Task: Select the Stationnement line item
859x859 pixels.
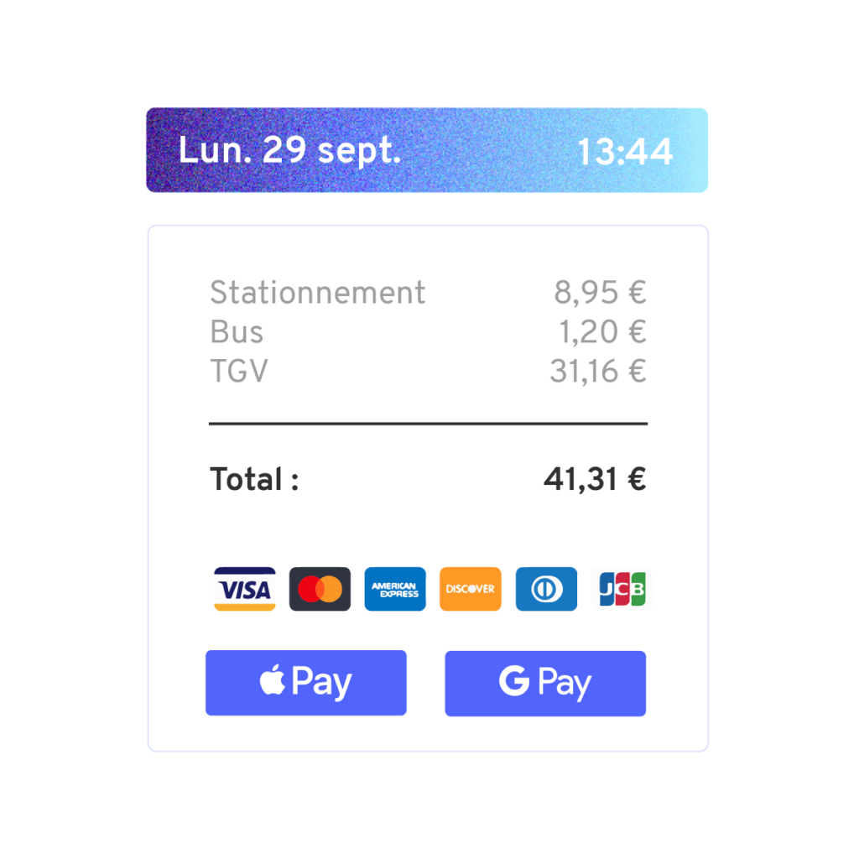Action: tap(427, 292)
